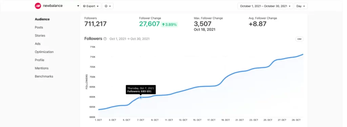Open the Stories section
This screenshot has height=127, width=347.
tap(40, 35)
